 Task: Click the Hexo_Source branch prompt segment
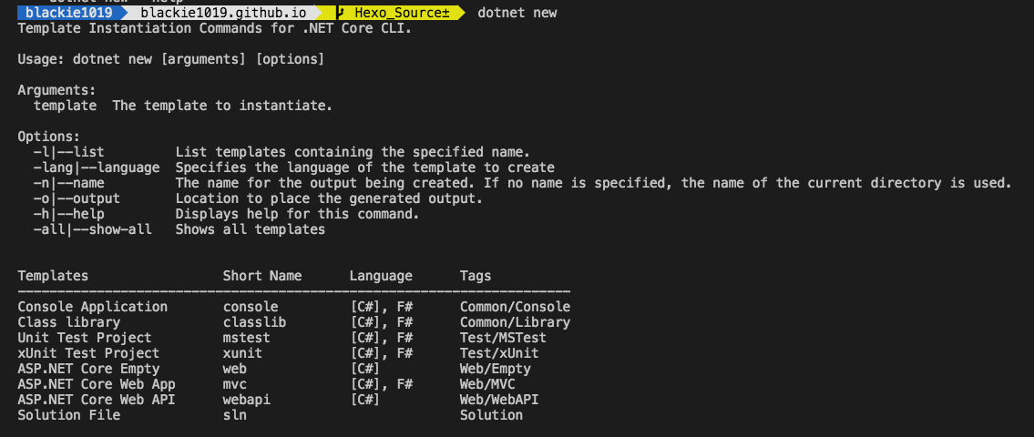click(x=399, y=13)
